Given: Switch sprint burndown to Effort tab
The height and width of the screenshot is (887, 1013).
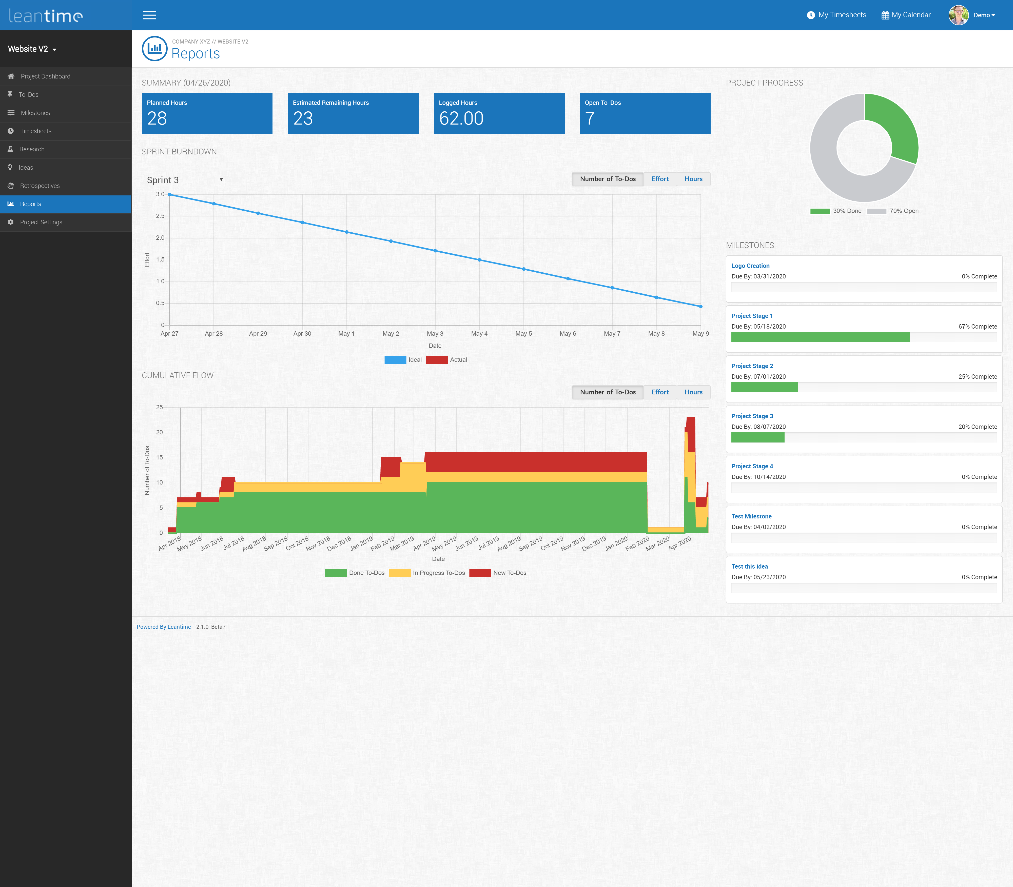Looking at the screenshot, I should click(x=659, y=179).
